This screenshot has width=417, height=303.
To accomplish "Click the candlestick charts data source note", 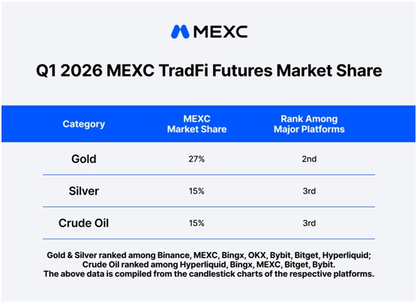I will point(209,274).
